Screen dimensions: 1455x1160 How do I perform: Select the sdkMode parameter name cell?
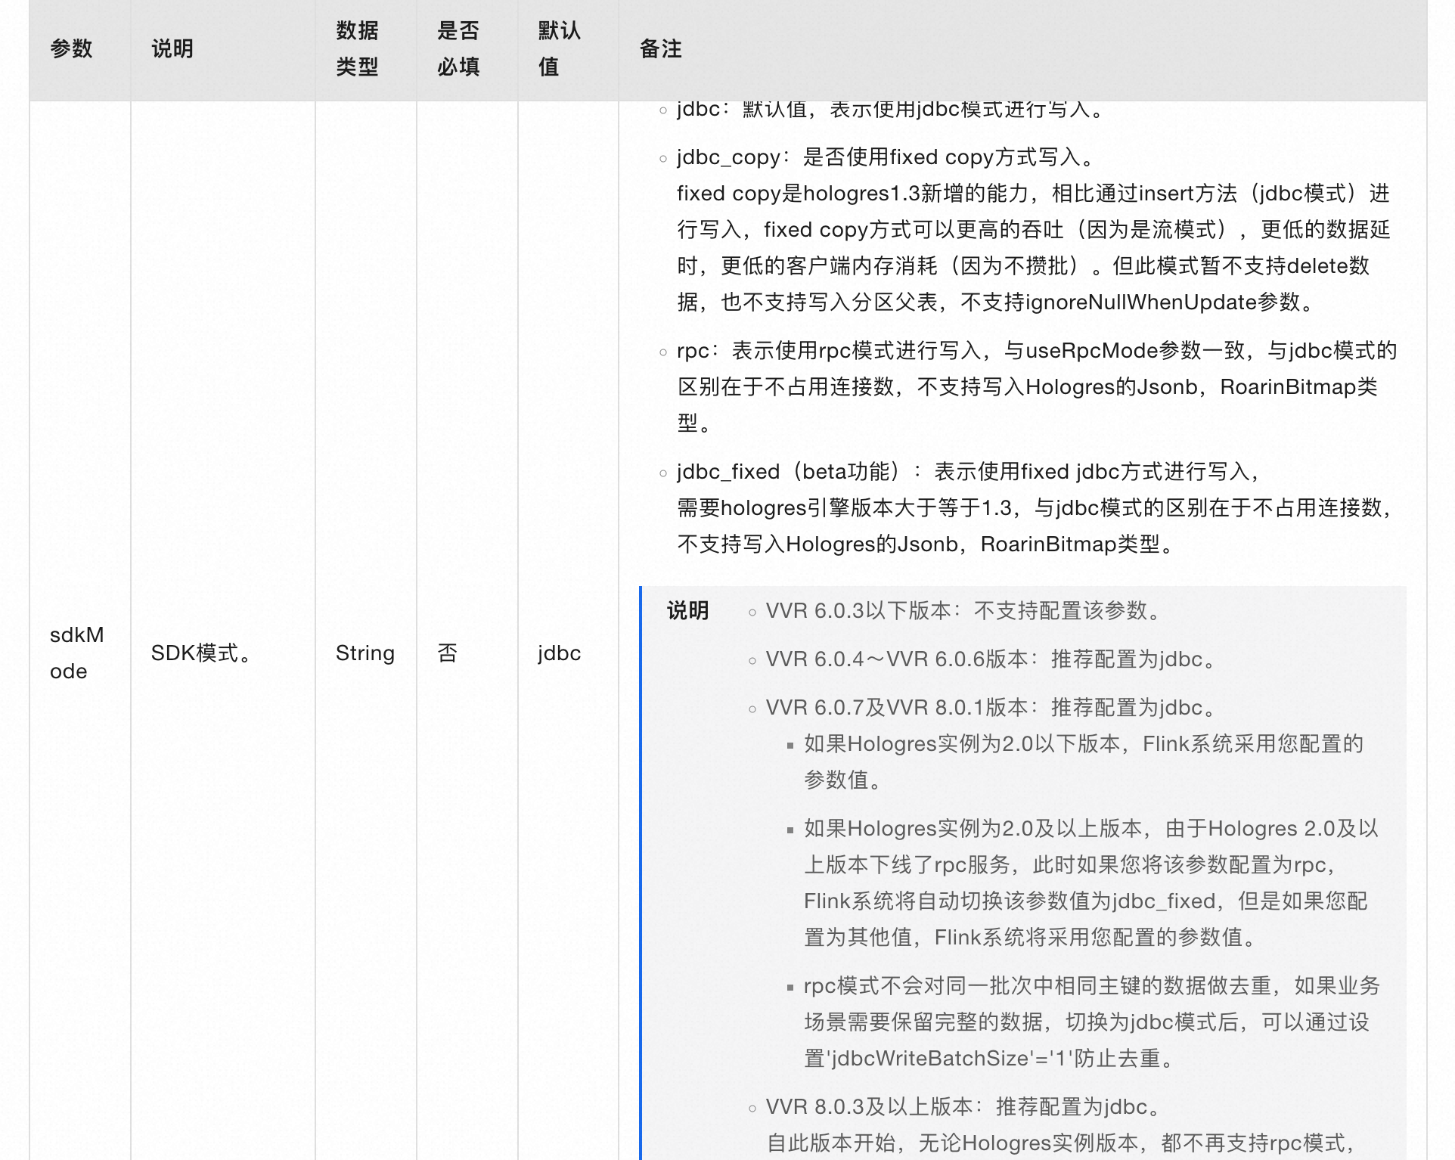[76, 653]
